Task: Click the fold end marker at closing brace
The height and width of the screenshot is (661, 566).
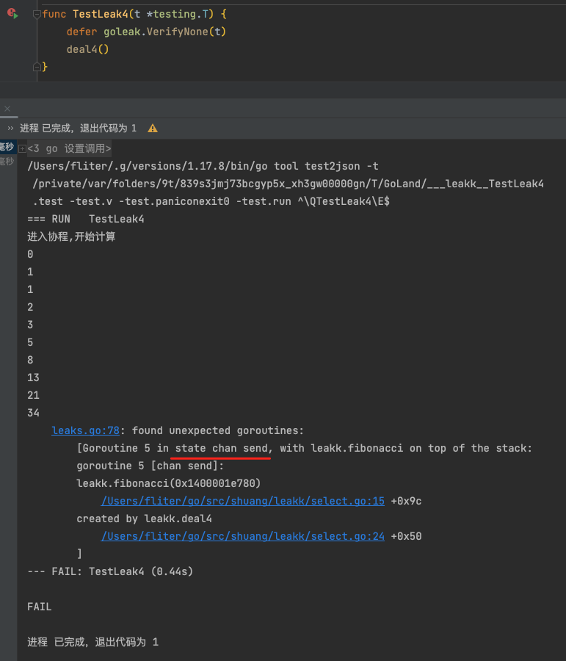Action: tap(37, 67)
